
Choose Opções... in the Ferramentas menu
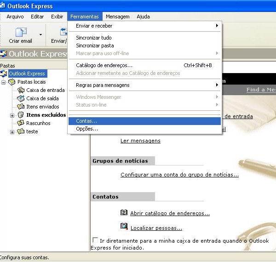(144, 129)
